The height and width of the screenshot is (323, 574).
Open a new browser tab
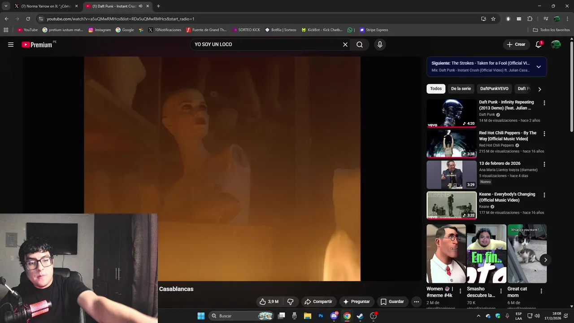point(158,6)
